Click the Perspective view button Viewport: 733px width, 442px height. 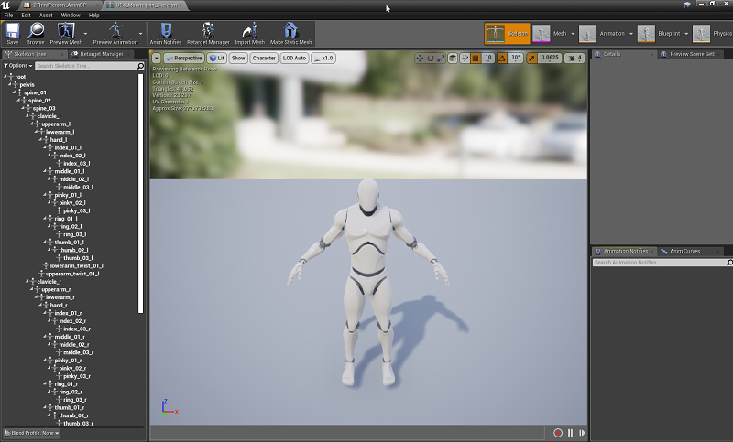[x=184, y=59]
